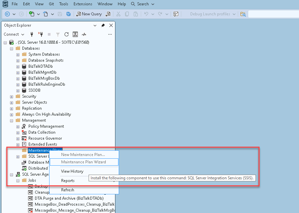Click the policy health state icon in Object Explorer
The image size is (299, 213).
click(x=75, y=34)
